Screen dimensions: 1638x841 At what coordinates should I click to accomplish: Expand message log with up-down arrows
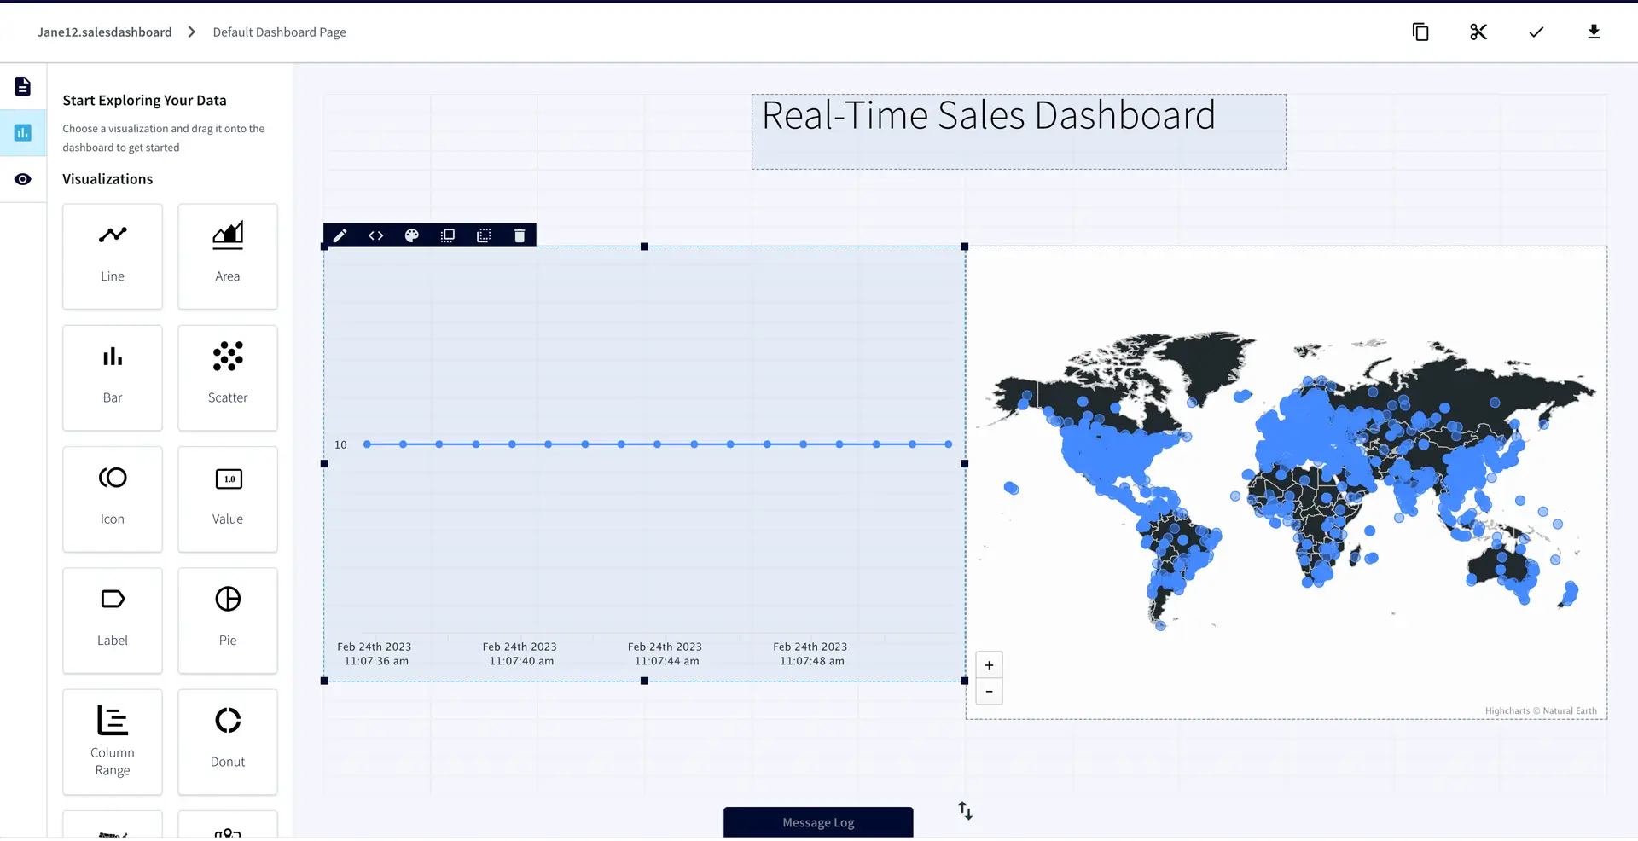point(965,811)
